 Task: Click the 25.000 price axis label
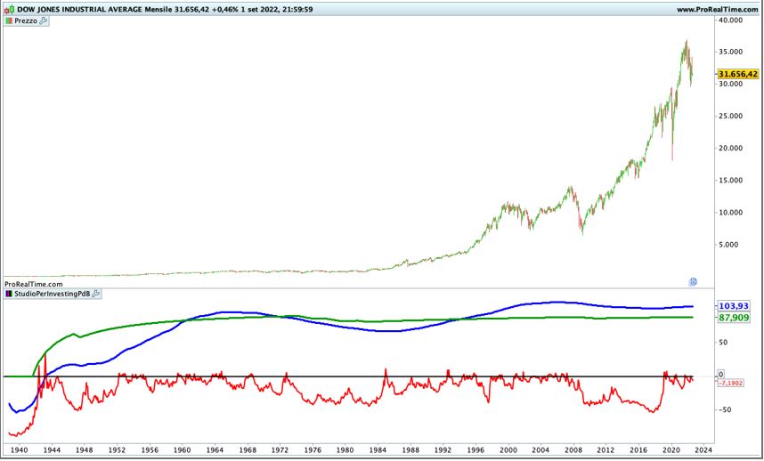click(731, 116)
